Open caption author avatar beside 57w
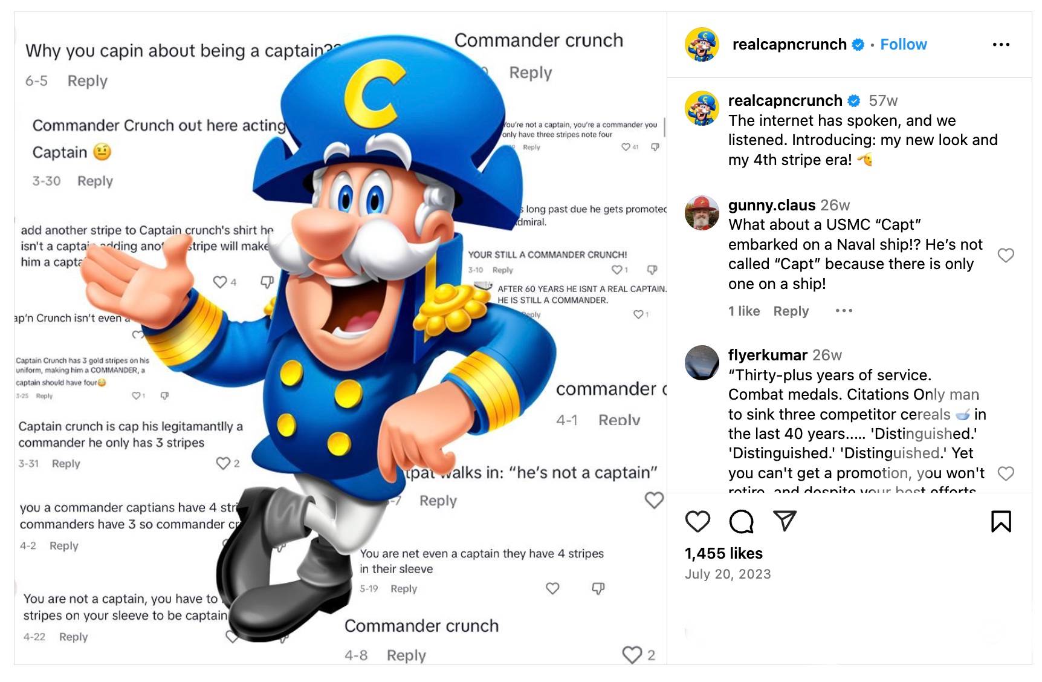This screenshot has width=1042, height=682. (702, 108)
